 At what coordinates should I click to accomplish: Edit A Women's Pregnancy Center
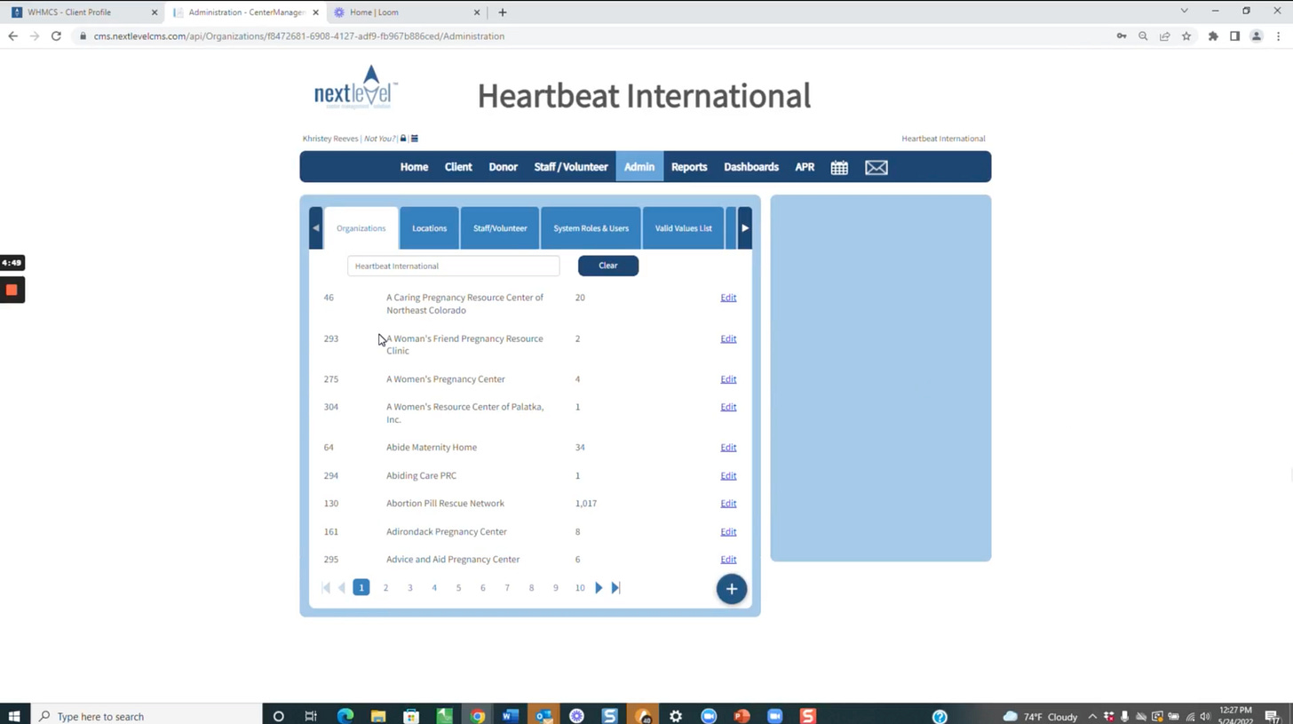[728, 379]
